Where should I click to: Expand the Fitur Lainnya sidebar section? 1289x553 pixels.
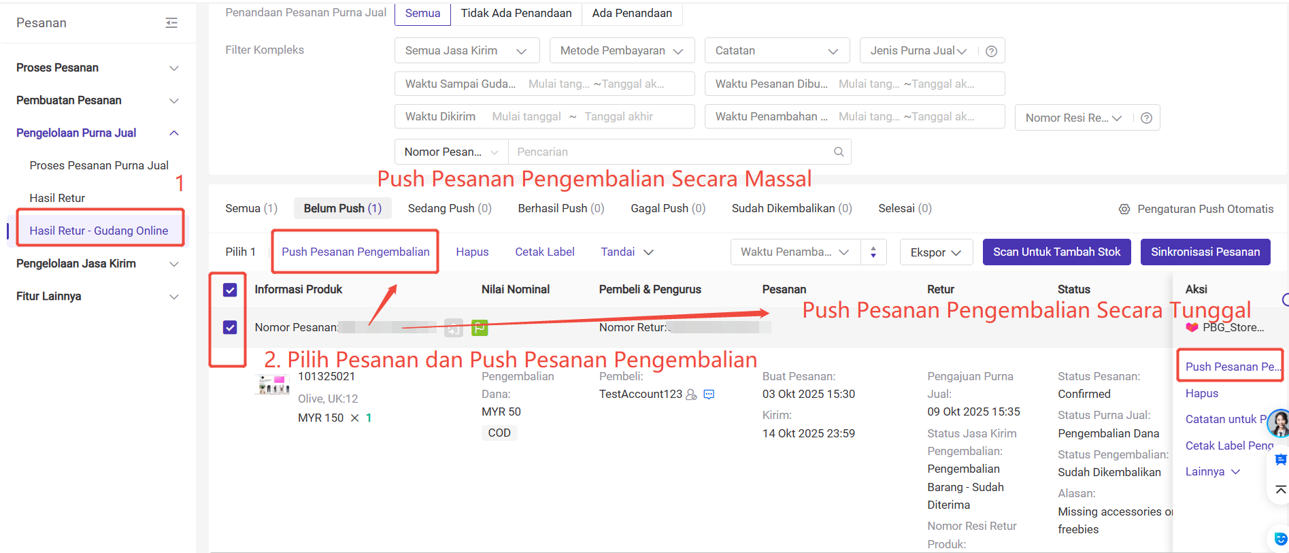[97, 296]
